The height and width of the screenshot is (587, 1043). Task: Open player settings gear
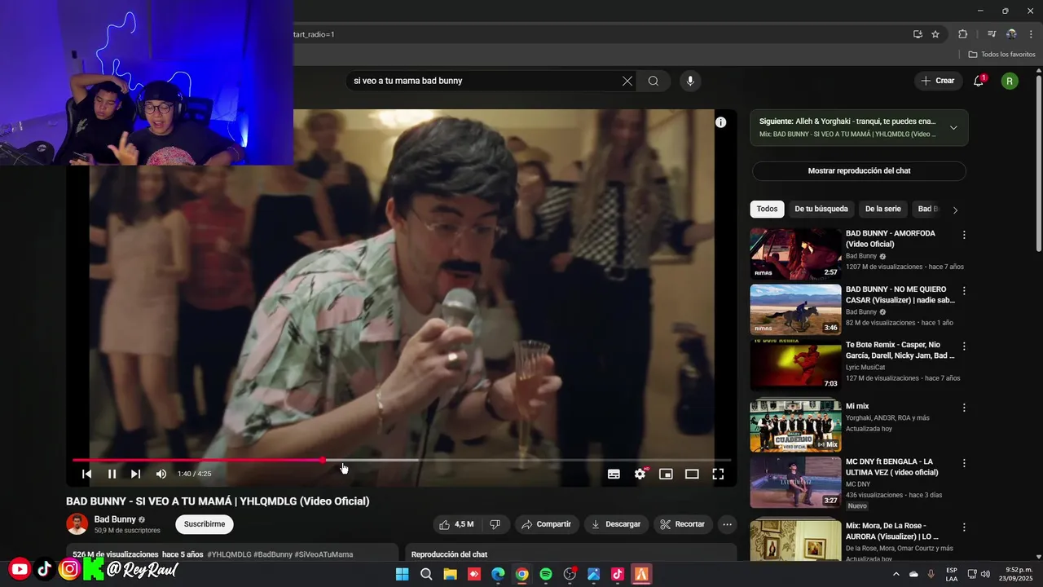tap(640, 474)
